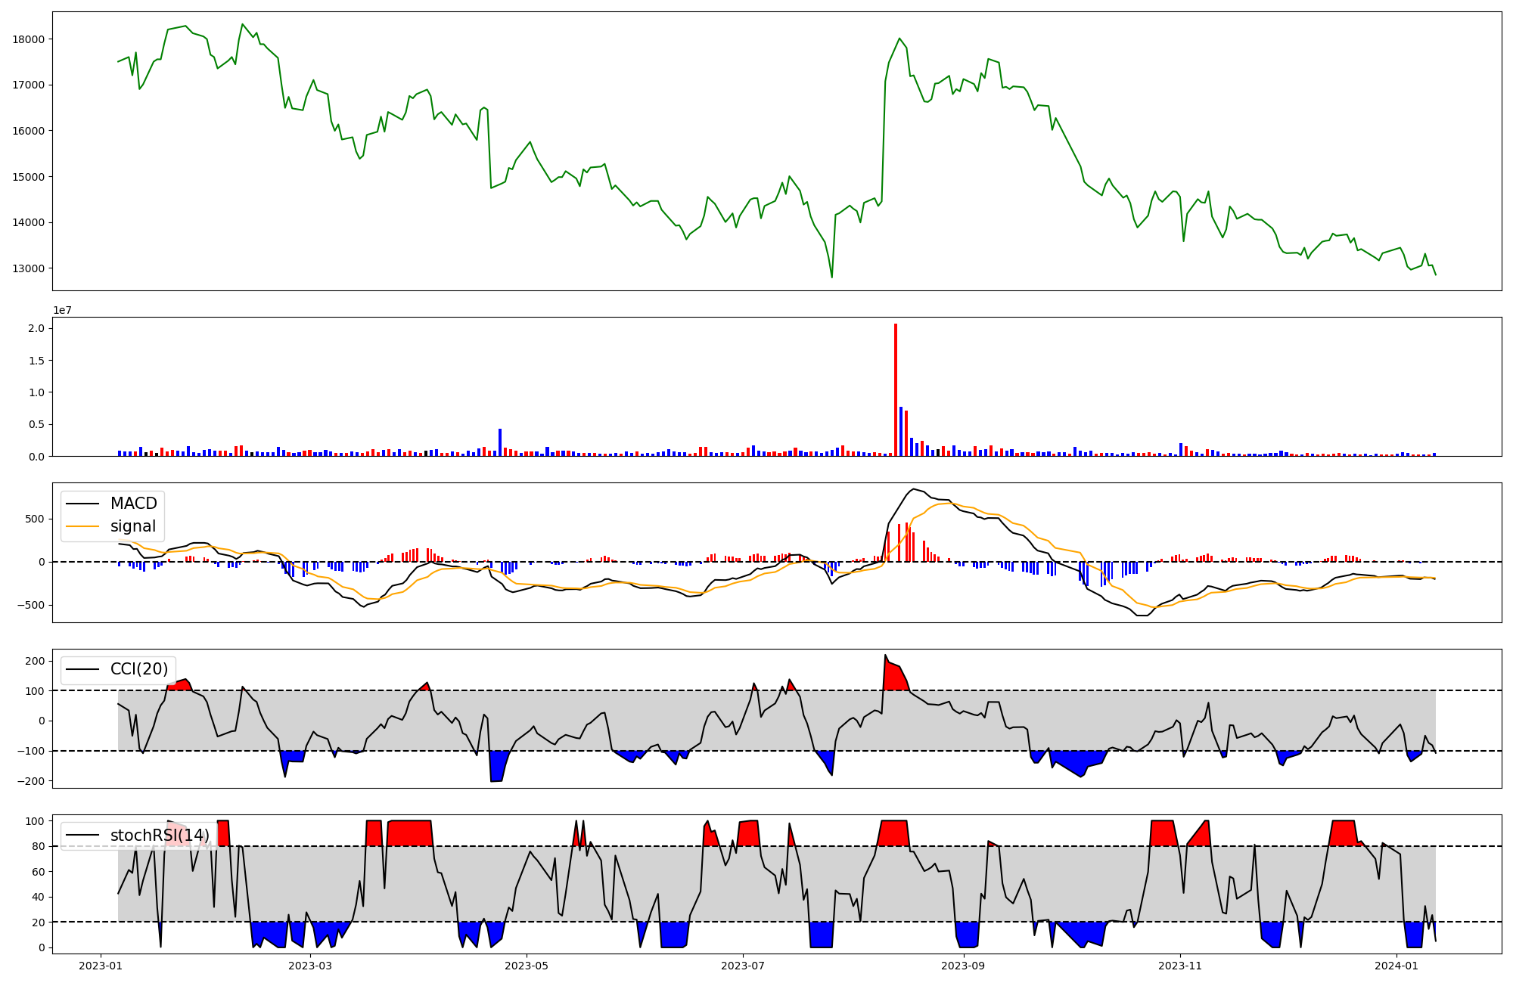
Task: Select the 2.0 volume axis tick
Action: coord(36,328)
